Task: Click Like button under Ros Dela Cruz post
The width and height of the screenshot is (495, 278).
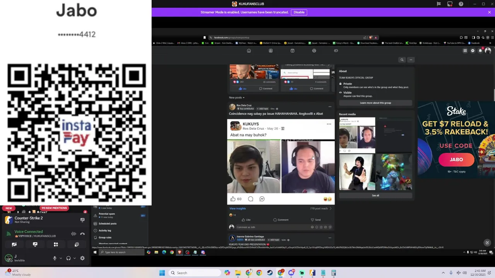Action: point(246,220)
